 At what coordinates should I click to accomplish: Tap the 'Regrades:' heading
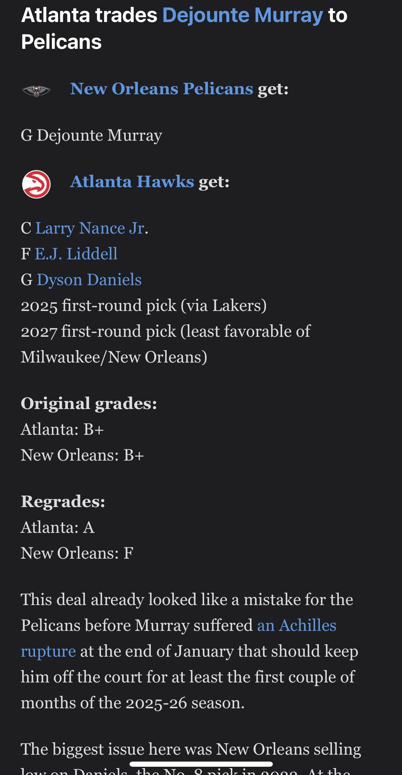tap(63, 501)
